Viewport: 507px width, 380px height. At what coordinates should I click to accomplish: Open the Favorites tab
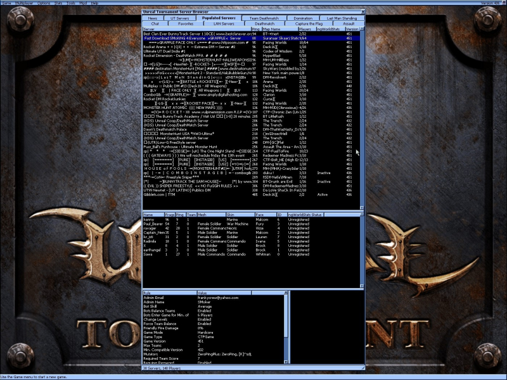(x=186, y=23)
